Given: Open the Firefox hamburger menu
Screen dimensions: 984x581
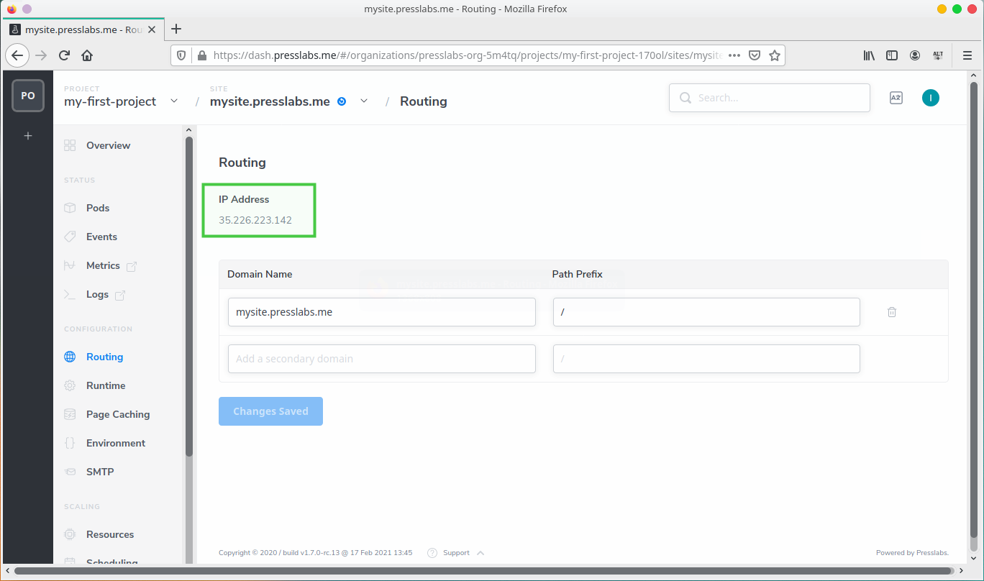Looking at the screenshot, I should click(967, 55).
